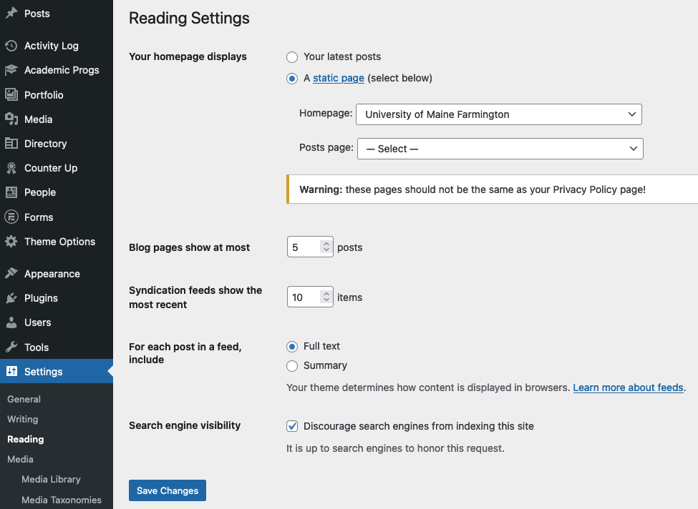
Task: Open Media Taxonomies submenu item
Action: pos(62,500)
